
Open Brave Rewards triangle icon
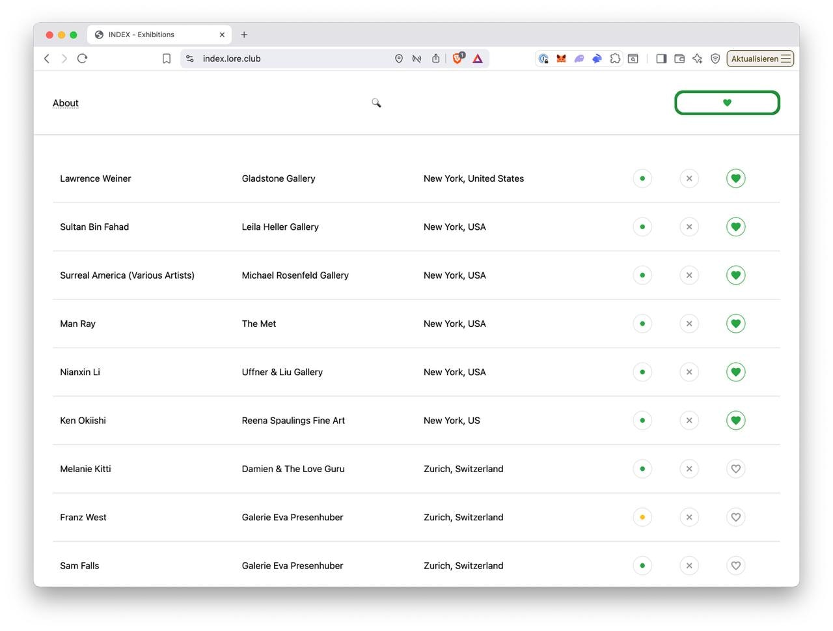478,59
